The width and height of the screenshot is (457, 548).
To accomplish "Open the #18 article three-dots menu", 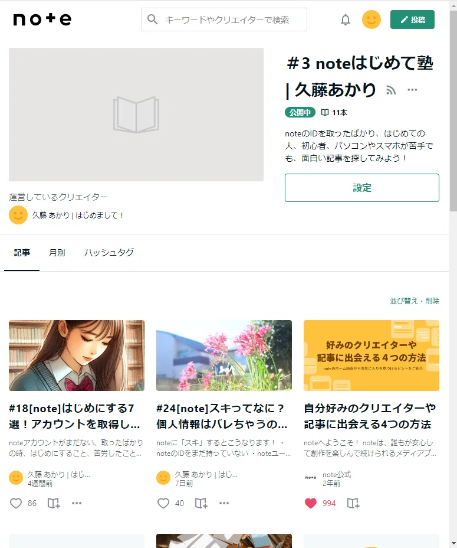I will pyautogui.click(x=77, y=503).
